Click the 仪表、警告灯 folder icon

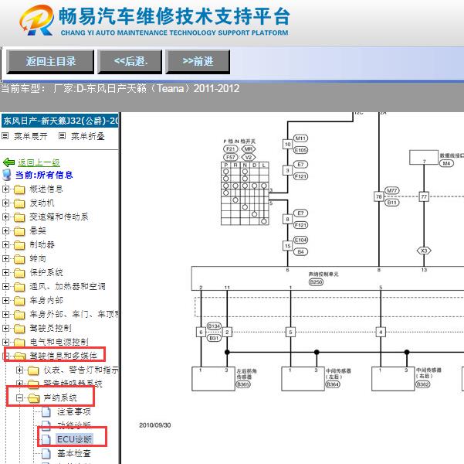tap(33, 370)
